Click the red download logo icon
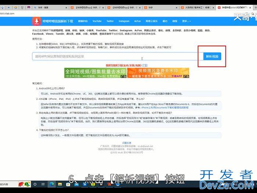The image size is (257, 193). (x=37, y=21)
